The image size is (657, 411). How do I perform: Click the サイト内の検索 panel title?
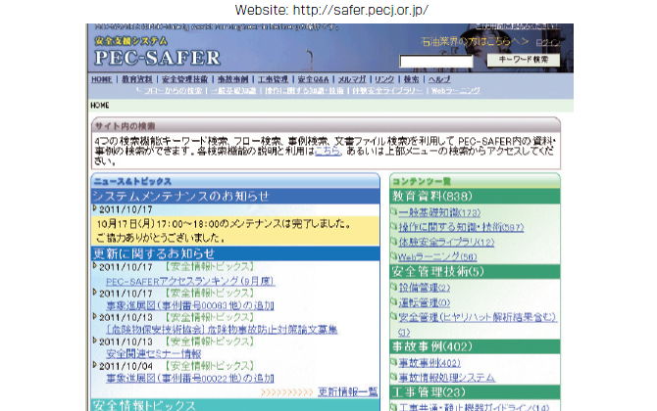[x=125, y=126]
